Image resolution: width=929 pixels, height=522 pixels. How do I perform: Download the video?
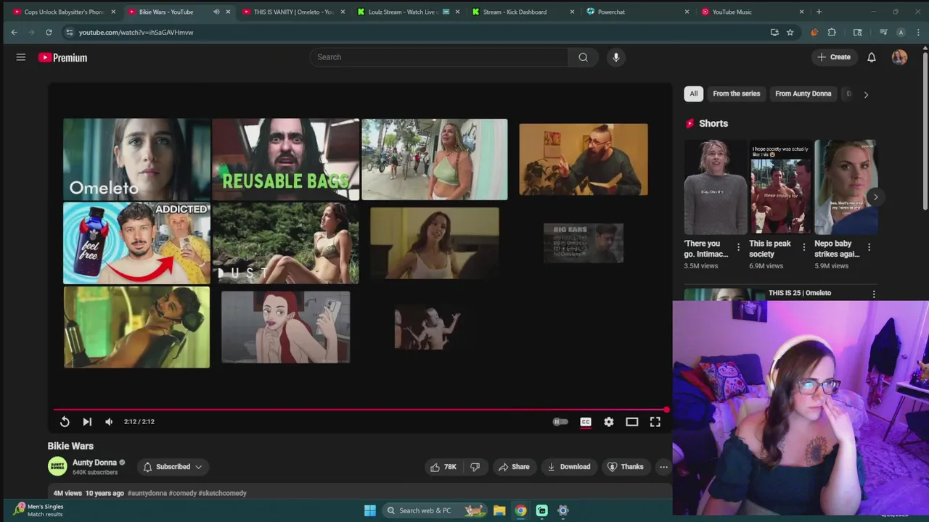pos(568,467)
